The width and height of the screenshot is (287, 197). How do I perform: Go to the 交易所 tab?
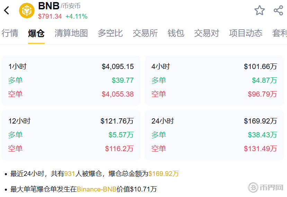(145, 33)
